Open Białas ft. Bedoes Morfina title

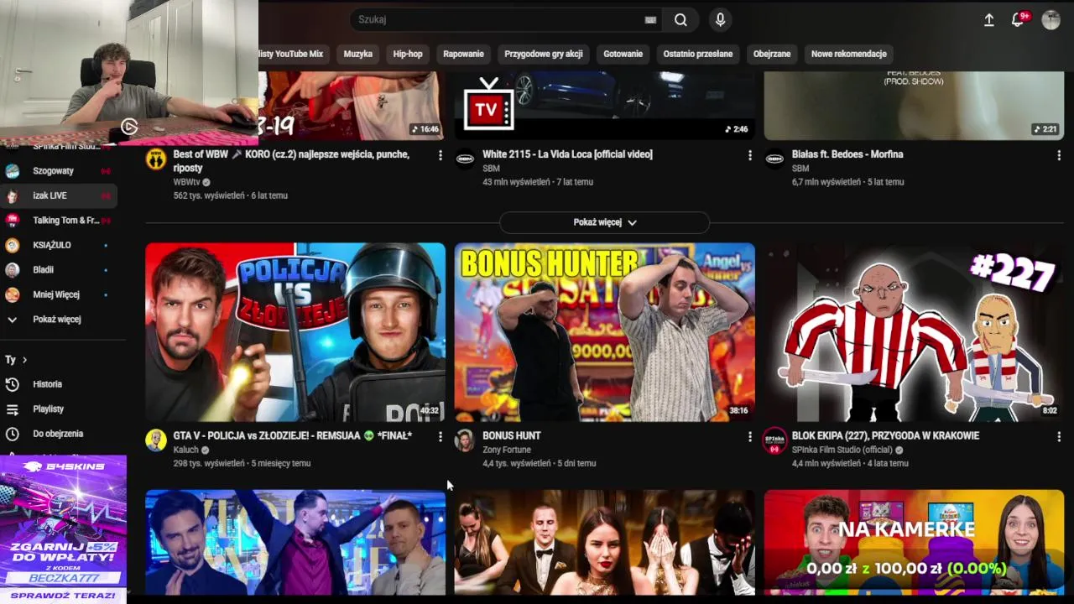pos(847,154)
